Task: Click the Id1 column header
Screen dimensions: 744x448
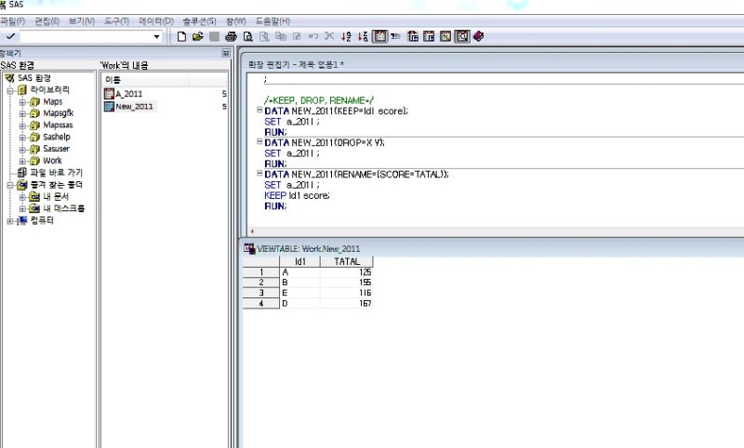Action: point(299,262)
